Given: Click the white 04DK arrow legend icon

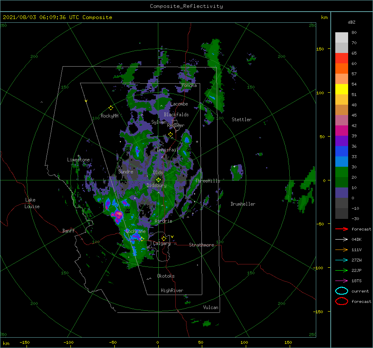Looking at the screenshot, I should 342,240.
